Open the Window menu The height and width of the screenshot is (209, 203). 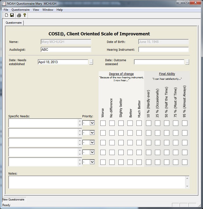click(48, 10)
